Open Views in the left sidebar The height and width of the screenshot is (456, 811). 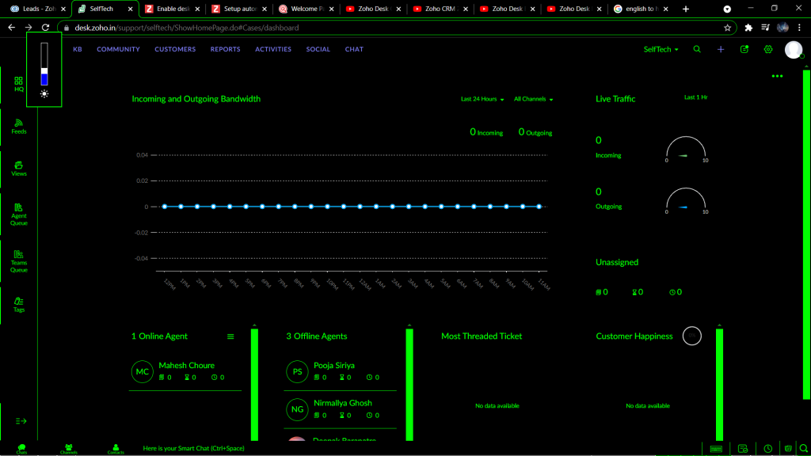19,169
